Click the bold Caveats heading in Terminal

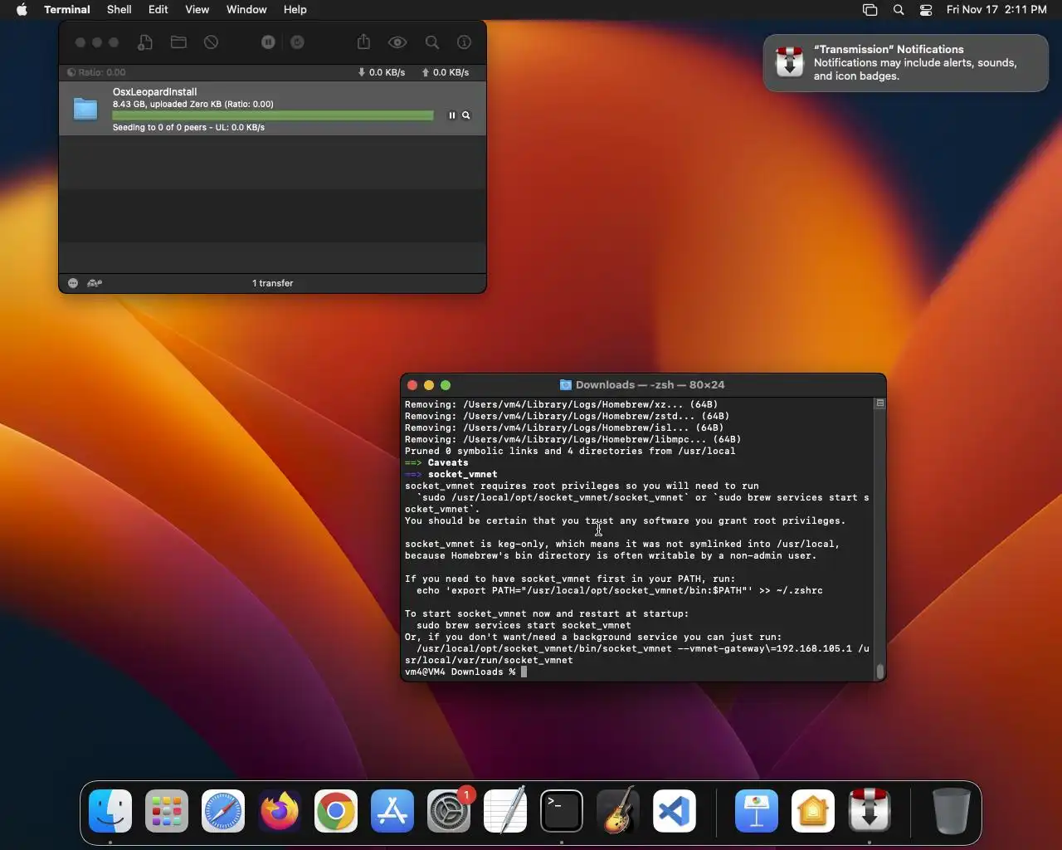coord(448,463)
